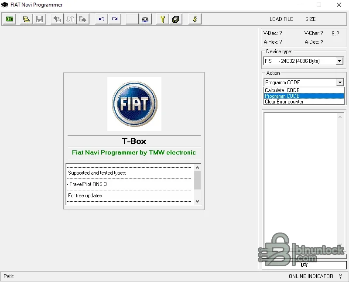The image size is (349, 282).
Task: Click the blank toolbar button beside the book icon
Action: coord(132,19)
